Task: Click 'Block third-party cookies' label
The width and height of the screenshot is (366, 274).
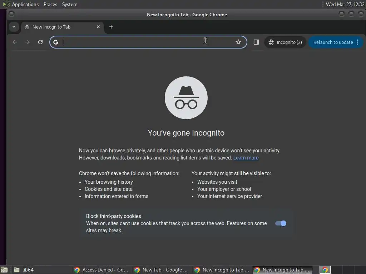Action: 113,216
